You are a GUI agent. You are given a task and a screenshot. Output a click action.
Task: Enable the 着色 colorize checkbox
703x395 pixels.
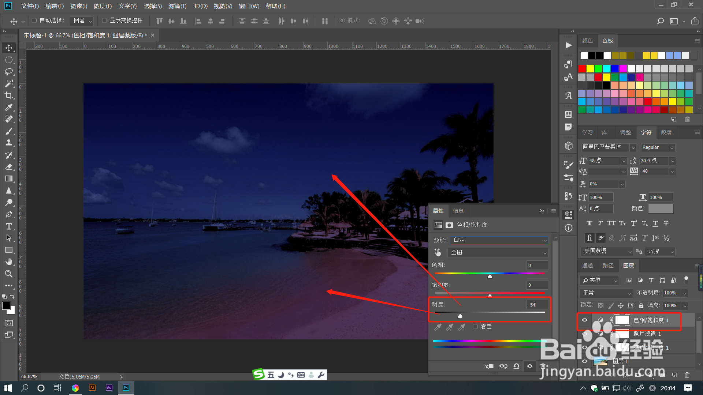pyautogui.click(x=475, y=327)
